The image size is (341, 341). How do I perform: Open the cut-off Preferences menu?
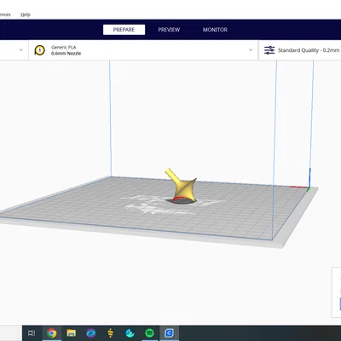[x=5, y=14]
